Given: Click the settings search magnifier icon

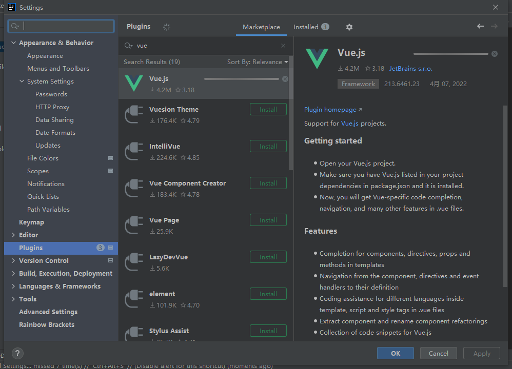Looking at the screenshot, I should coord(15,26).
